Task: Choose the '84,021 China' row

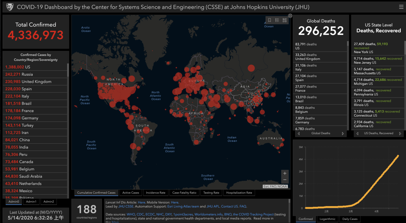Action: click(35, 140)
